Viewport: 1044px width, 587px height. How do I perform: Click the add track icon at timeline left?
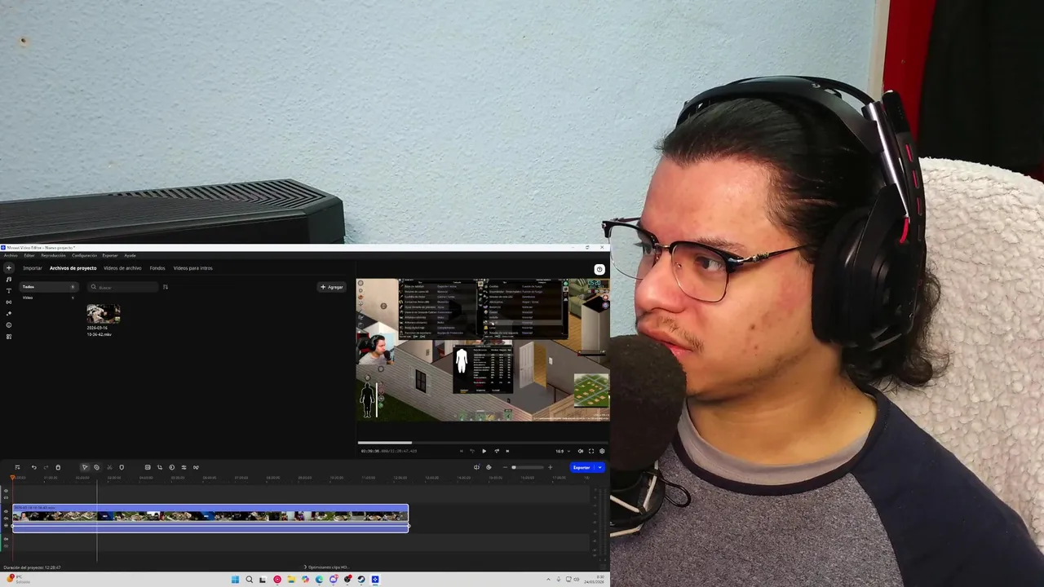coord(17,467)
